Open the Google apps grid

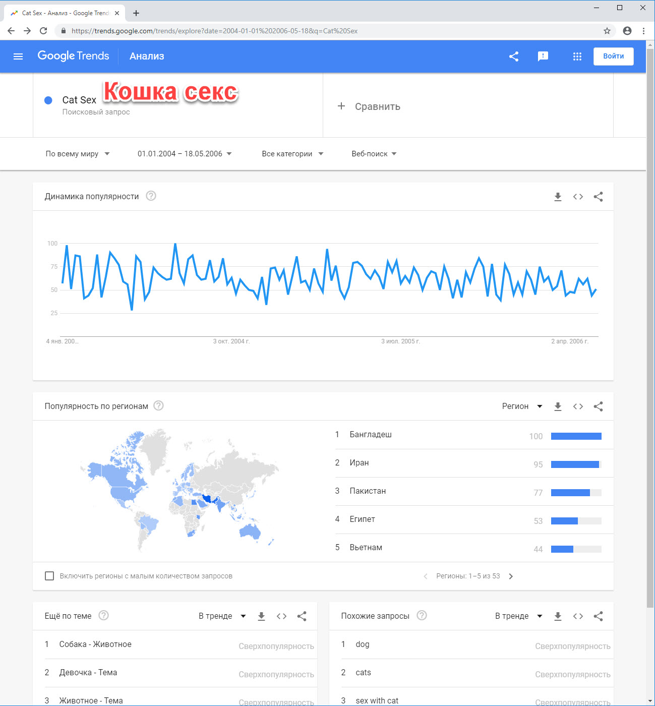[577, 56]
